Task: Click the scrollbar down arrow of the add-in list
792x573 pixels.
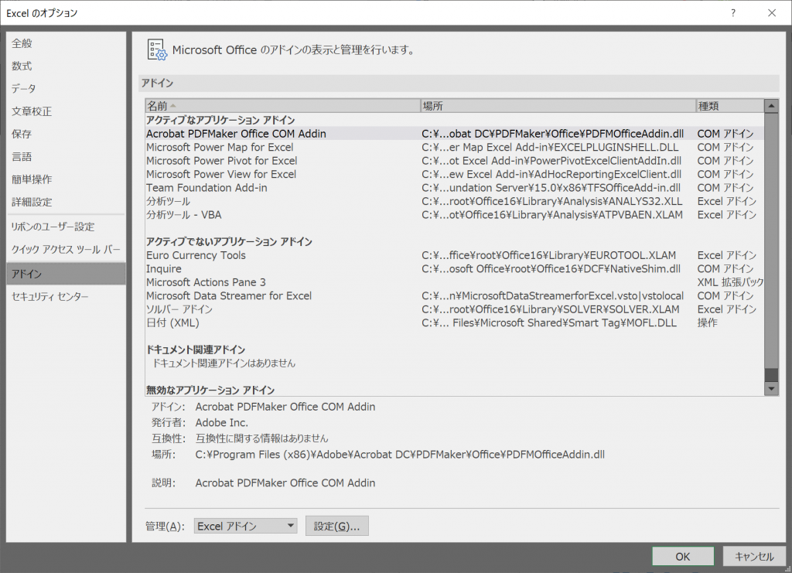Action: pos(771,388)
